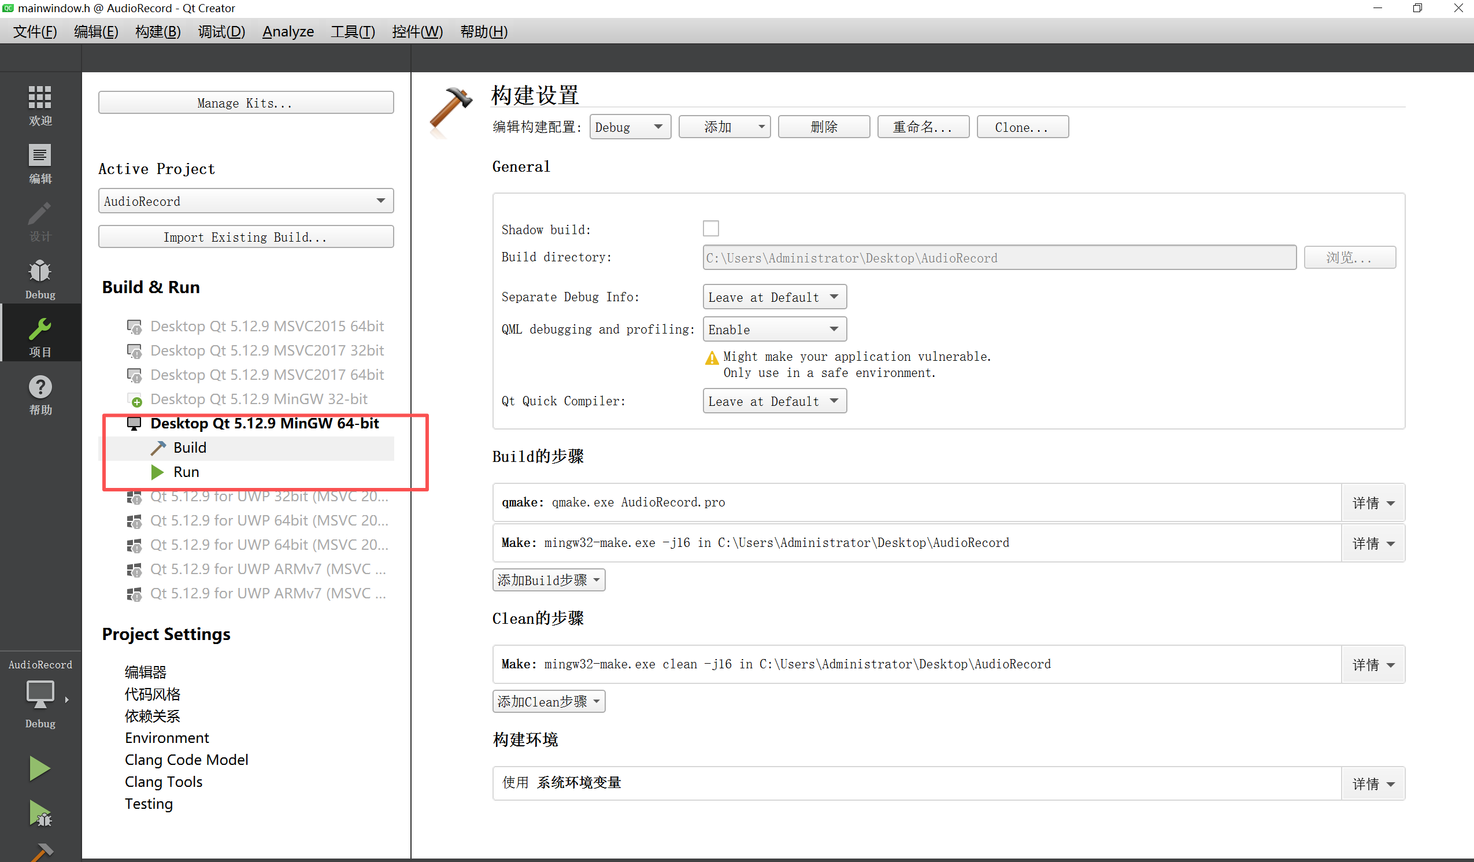Viewport: 1474px width, 862px height.
Task: Open the 帮助(H) menu
Action: pyautogui.click(x=484, y=32)
